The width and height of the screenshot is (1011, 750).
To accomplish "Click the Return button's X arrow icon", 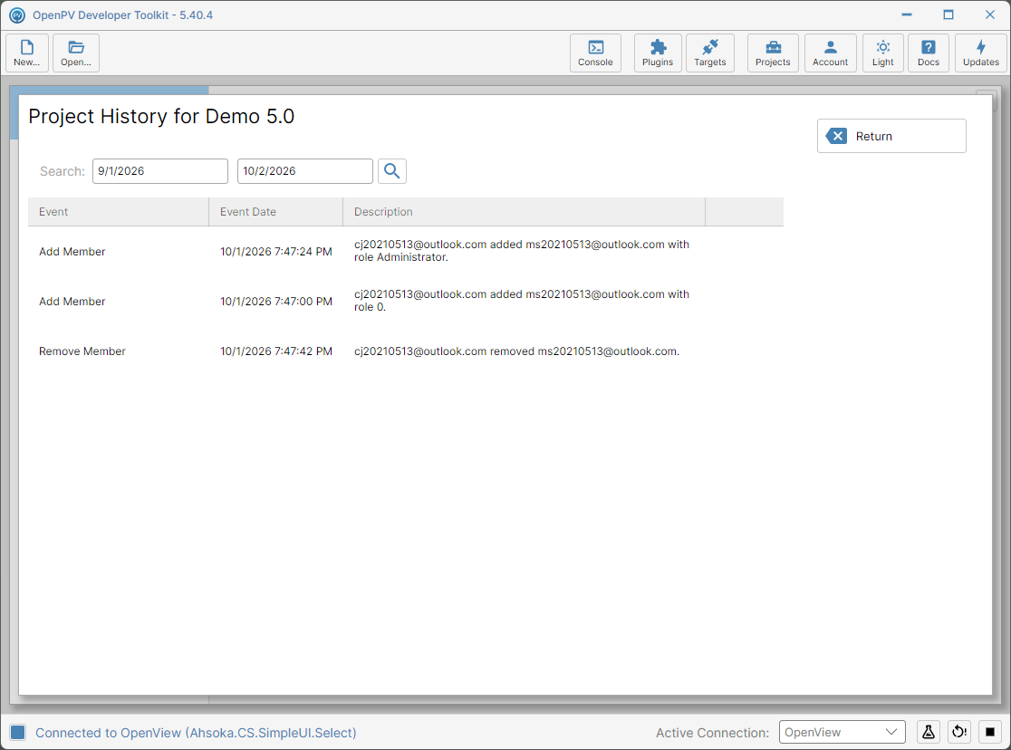I will tap(836, 136).
